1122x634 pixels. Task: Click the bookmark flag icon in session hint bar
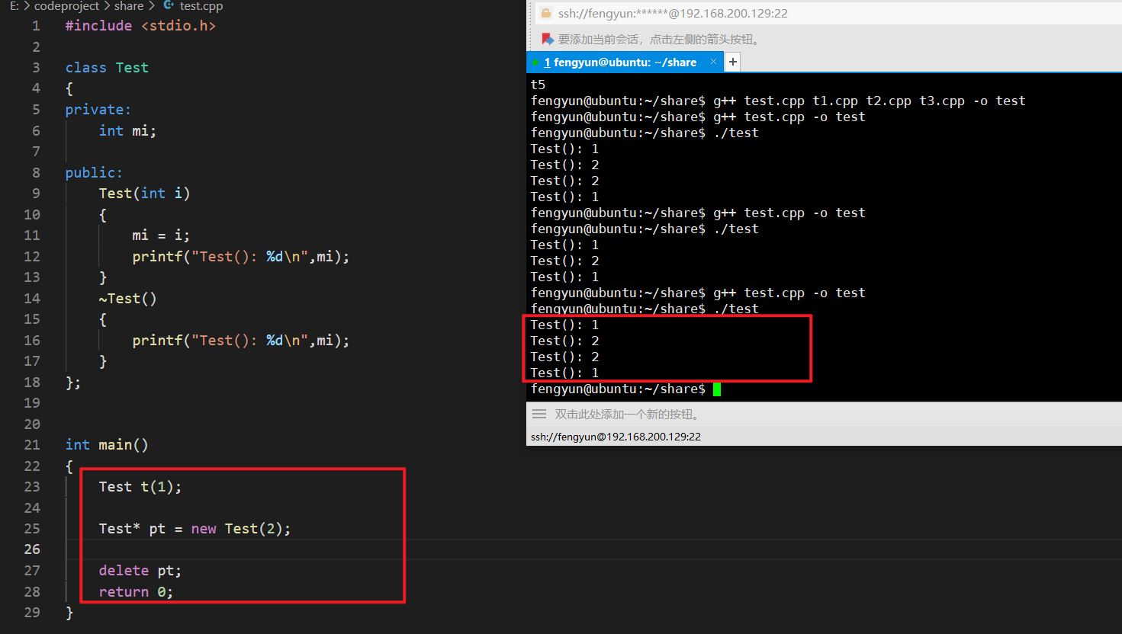pos(547,39)
